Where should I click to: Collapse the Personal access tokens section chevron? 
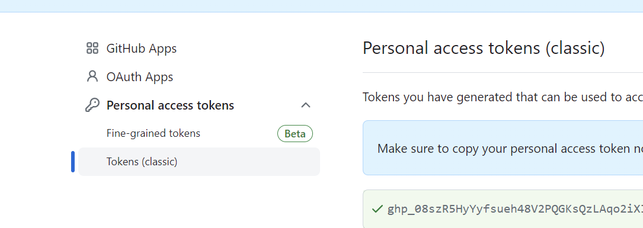pos(306,105)
